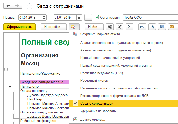The image size is (178, 124).
Task: Add report to favorites with star icon
Action: (29, 6)
